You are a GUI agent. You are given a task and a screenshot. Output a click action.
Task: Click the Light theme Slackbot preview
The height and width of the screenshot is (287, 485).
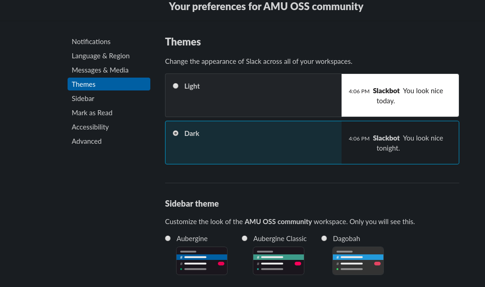400,95
